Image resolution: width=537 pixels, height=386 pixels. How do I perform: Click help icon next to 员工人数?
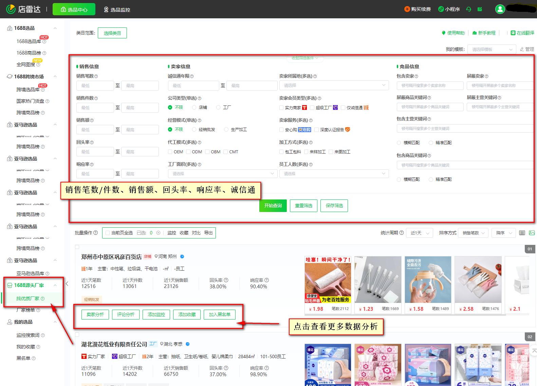pyautogui.click(x=311, y=165)
